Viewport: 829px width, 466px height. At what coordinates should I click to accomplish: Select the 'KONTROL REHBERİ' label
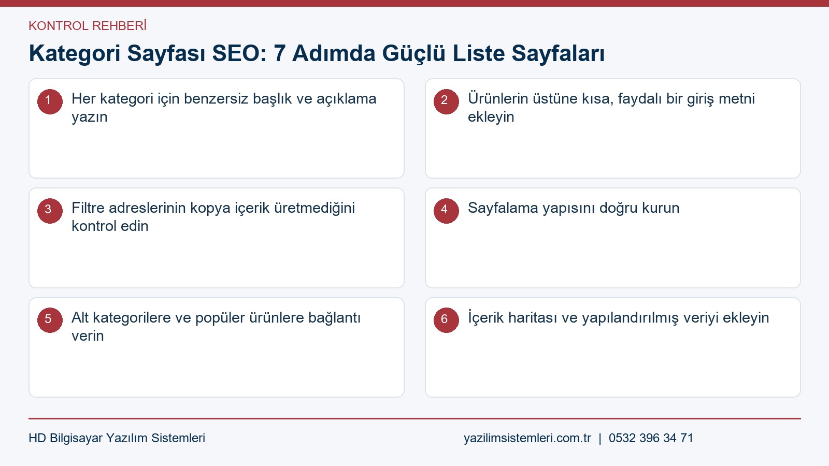pos(88,26)
